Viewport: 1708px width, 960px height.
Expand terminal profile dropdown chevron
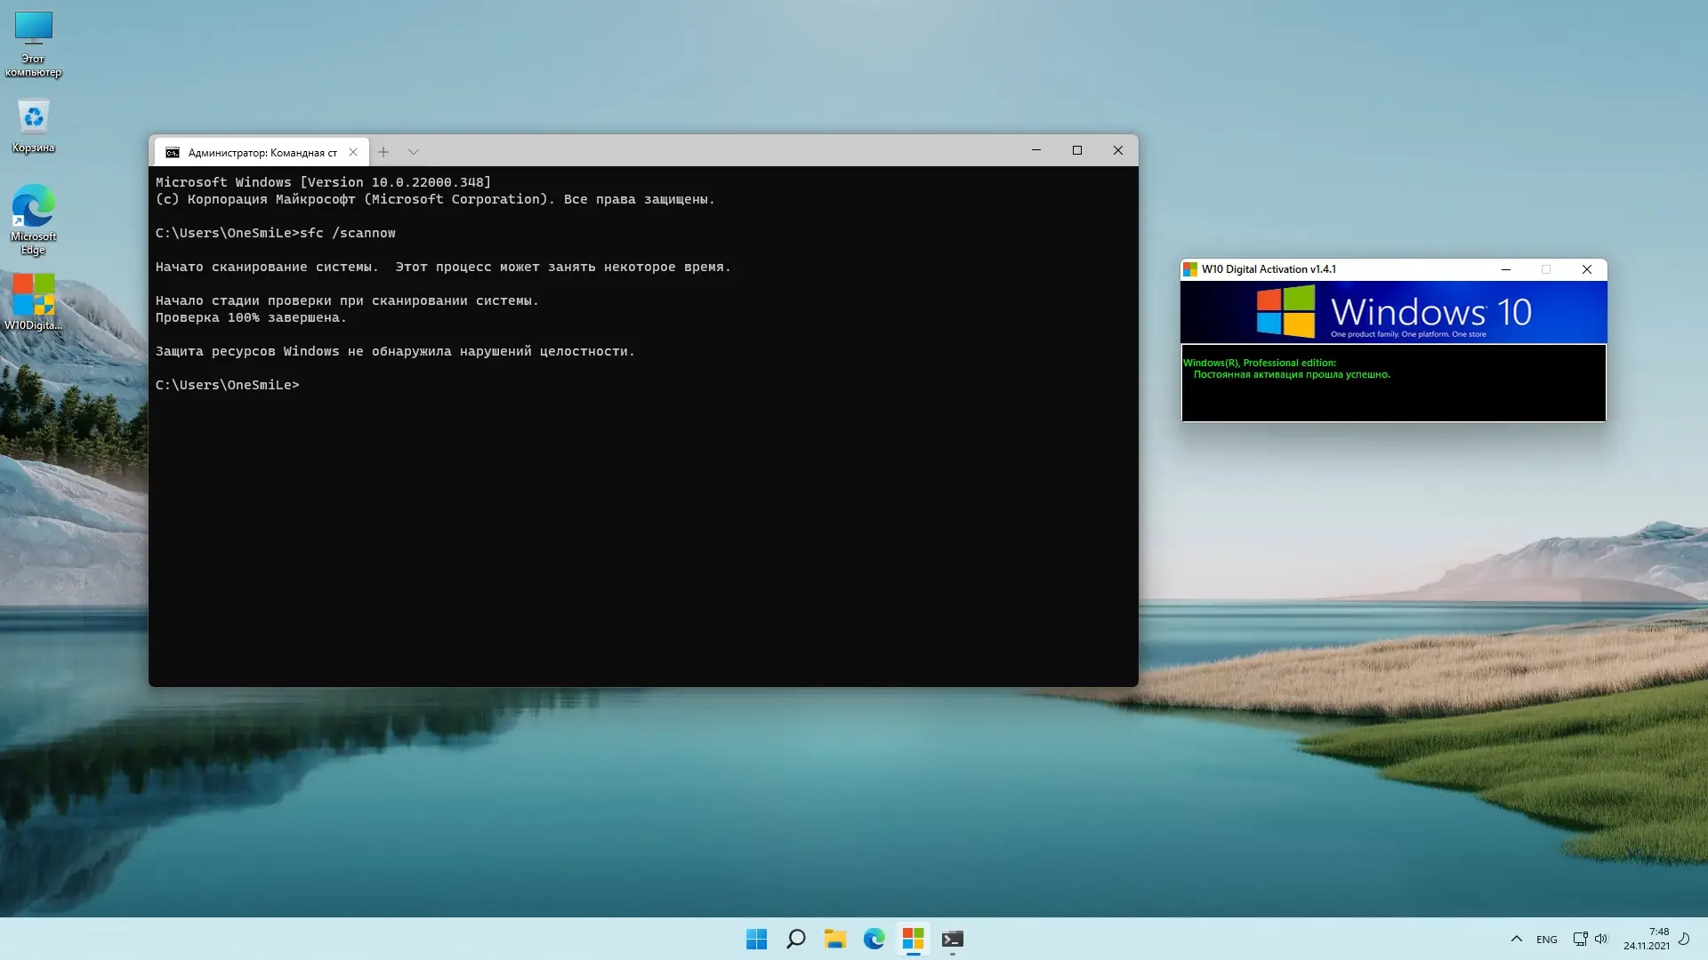(x=413, y=152)
